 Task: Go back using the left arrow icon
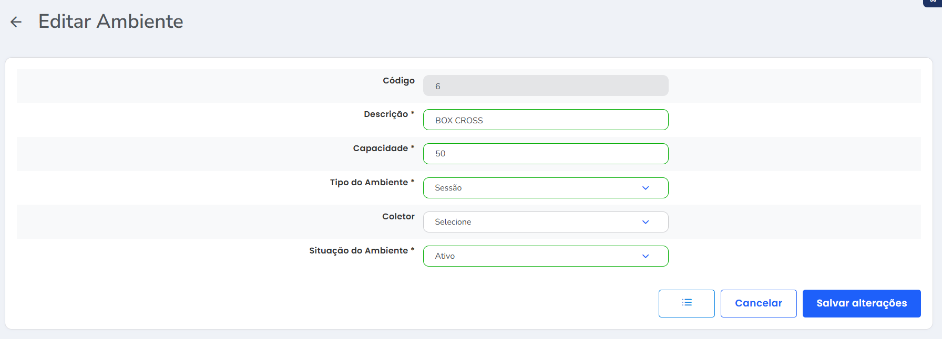pyautogui.click(x=16, y=22)
